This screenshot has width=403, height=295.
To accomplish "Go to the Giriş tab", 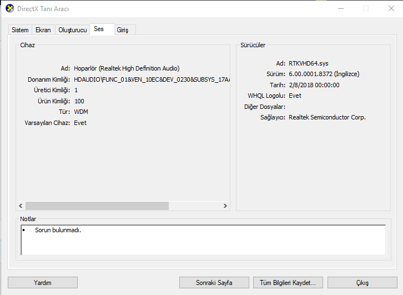I will coord(125,30).
